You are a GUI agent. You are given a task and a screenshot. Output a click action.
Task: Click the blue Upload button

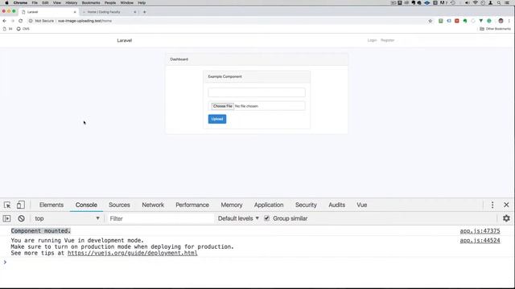[217, 119]
